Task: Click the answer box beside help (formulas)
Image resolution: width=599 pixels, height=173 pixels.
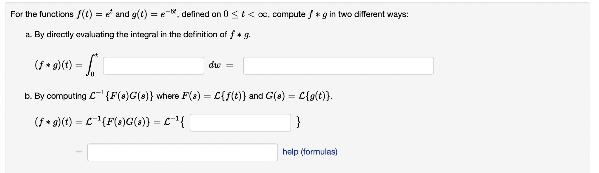Action: coord(183,153)
